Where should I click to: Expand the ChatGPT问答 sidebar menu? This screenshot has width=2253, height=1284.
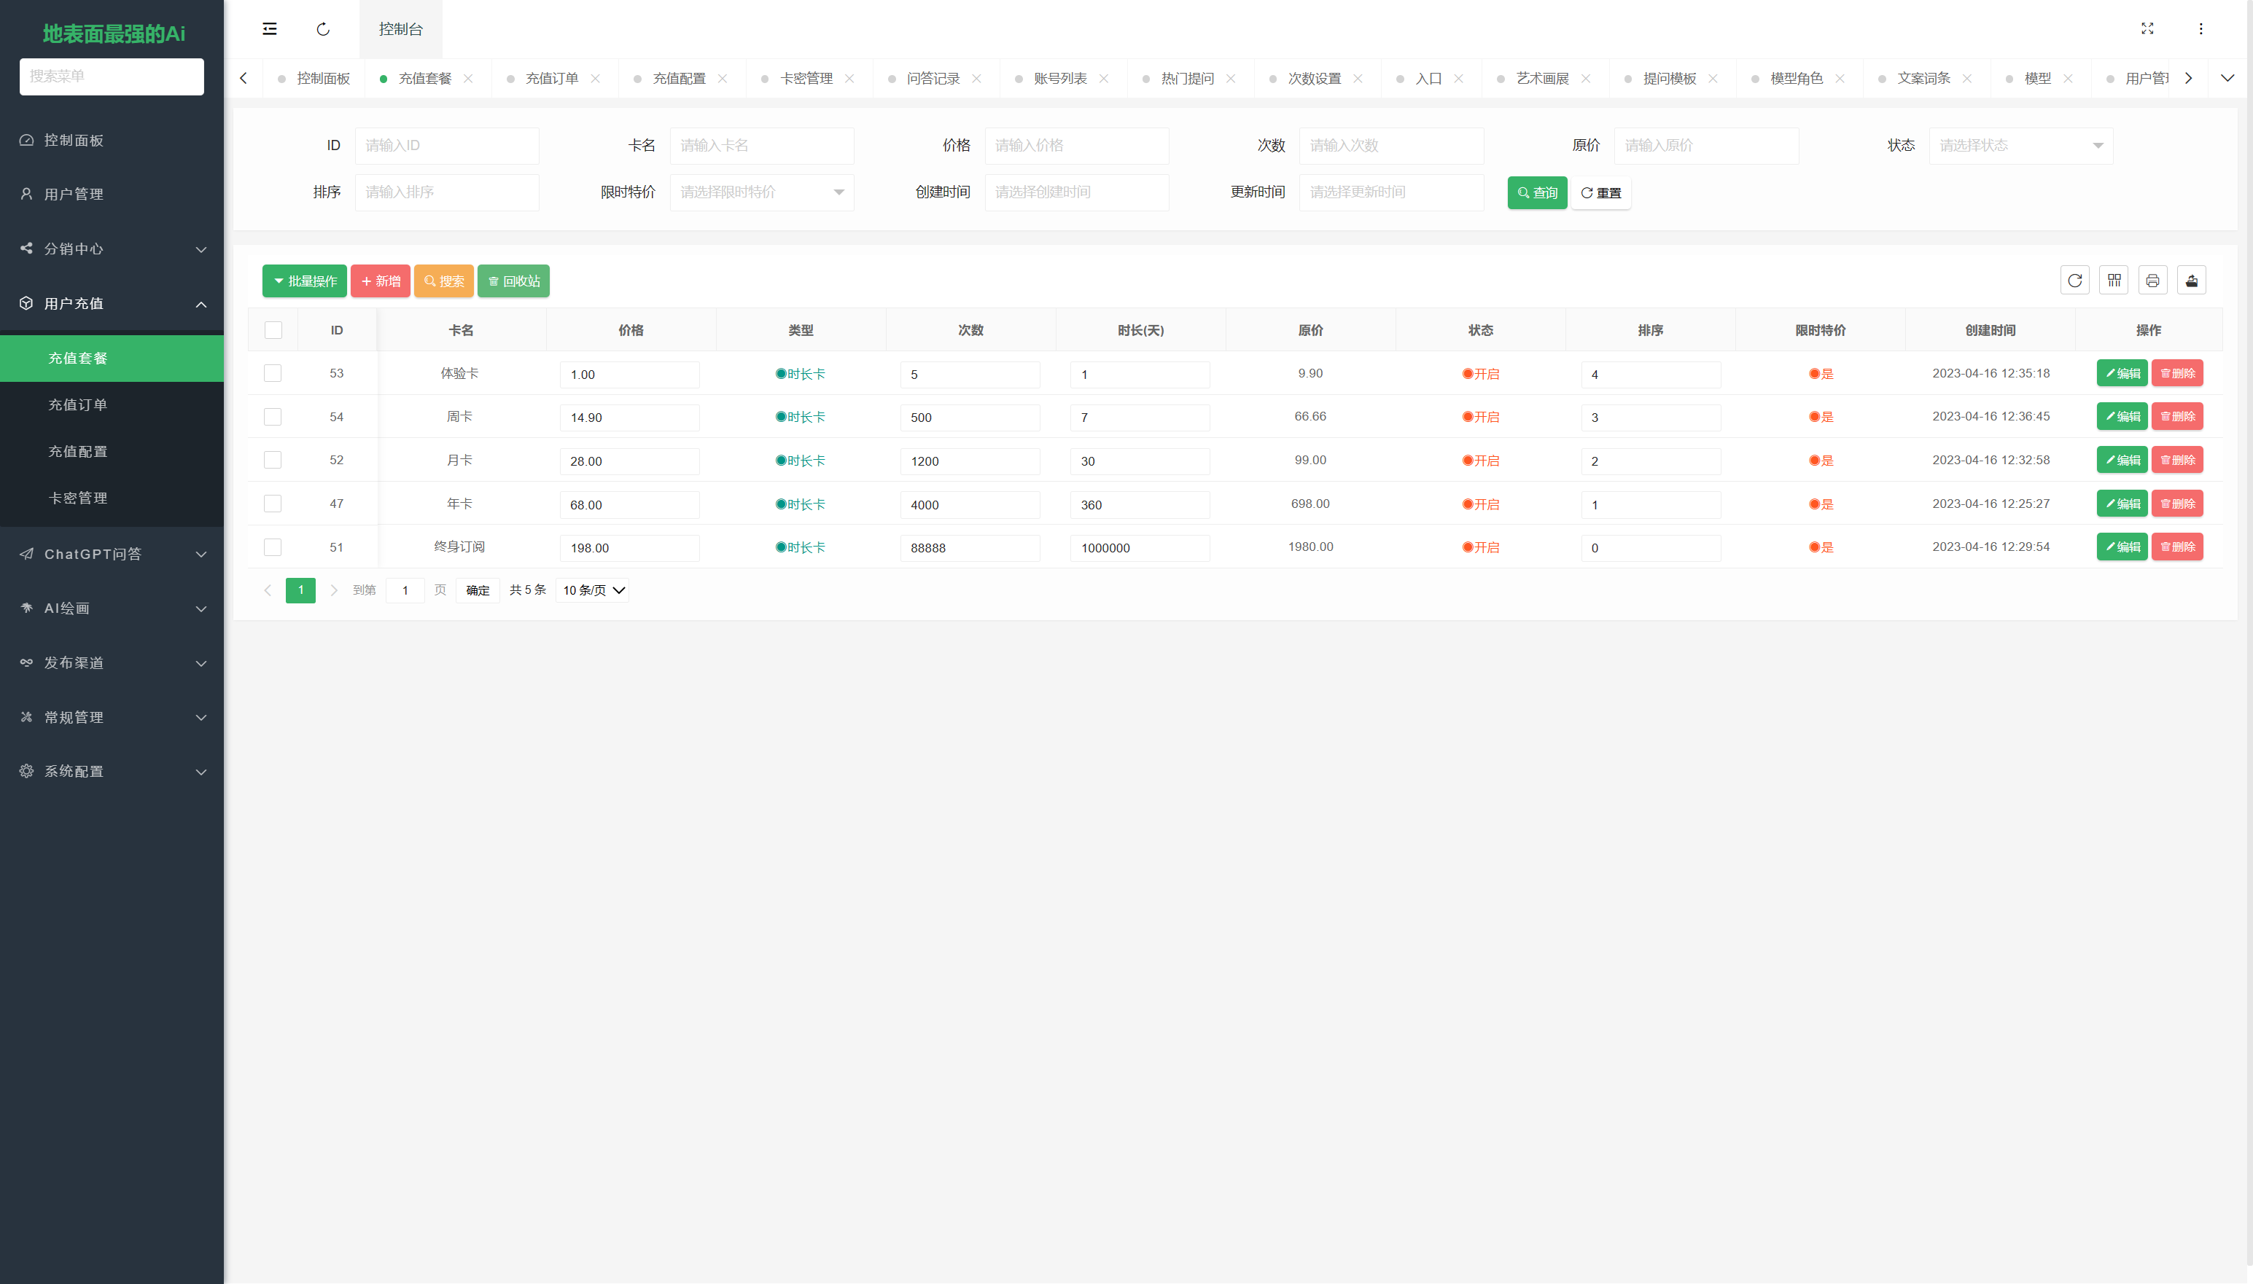coord(112,554)
